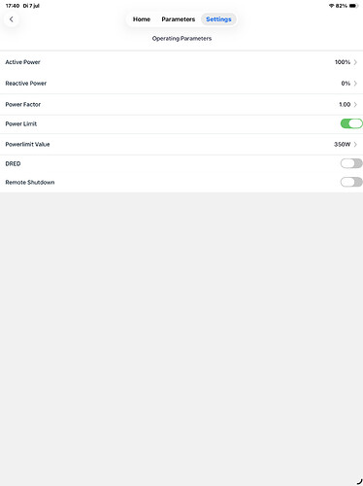This screenshot has width=363, height=486.
Task: Click the Operating Parameters heading
Action: (x=181, y=39)
